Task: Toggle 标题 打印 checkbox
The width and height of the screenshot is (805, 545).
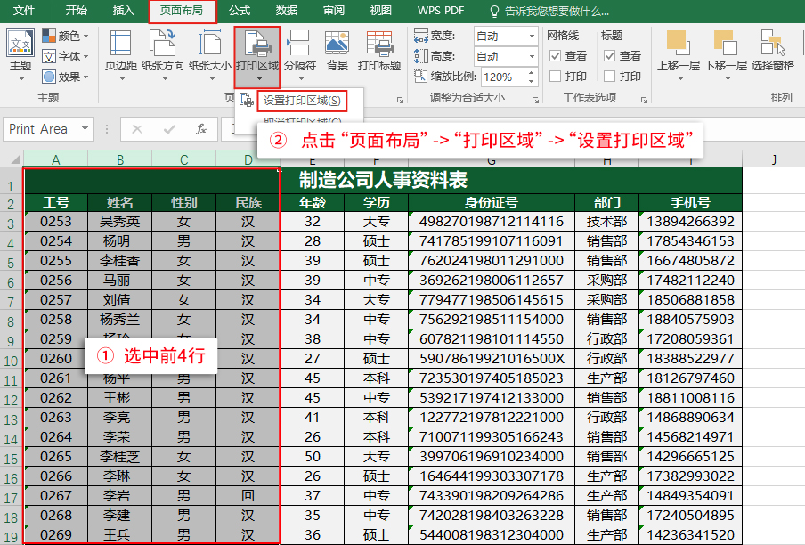Action: click(x=609, y=77)
